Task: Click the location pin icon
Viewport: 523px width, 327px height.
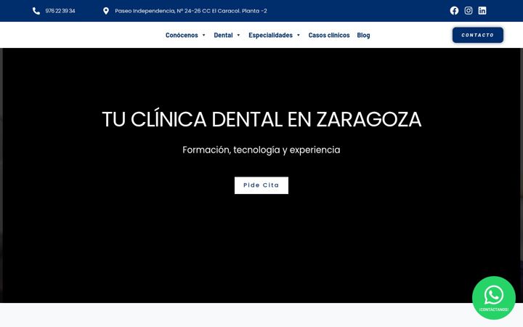Action: click(x=106, y=11)
